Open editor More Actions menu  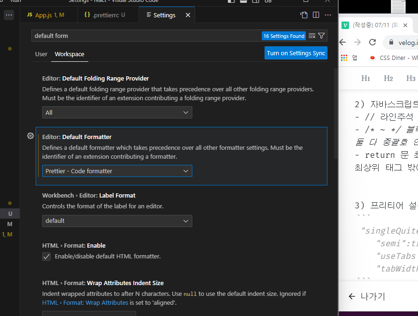point(328,15)
